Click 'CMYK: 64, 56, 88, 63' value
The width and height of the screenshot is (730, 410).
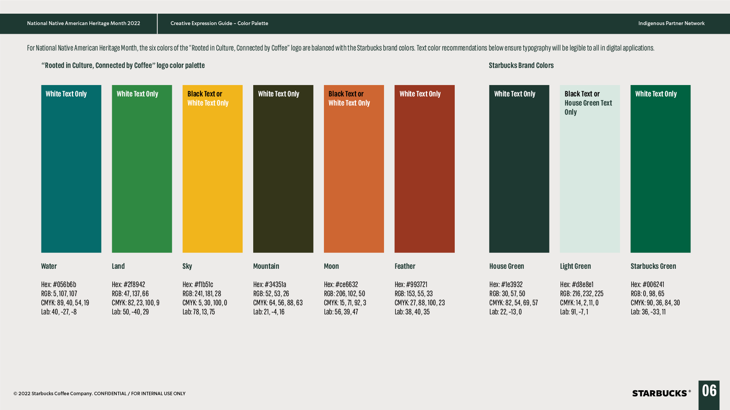[x=278, y=303]
